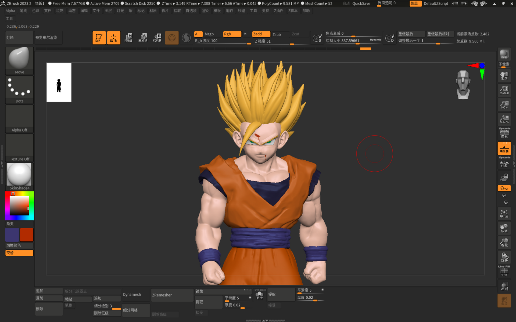Set view to 100% actual size

point(504,105)
